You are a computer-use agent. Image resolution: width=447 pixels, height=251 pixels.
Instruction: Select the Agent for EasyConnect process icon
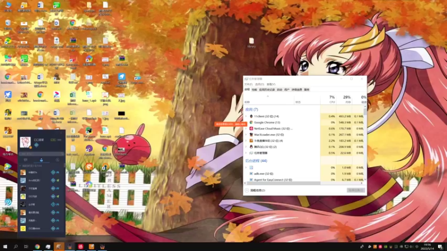coord(251,180)
